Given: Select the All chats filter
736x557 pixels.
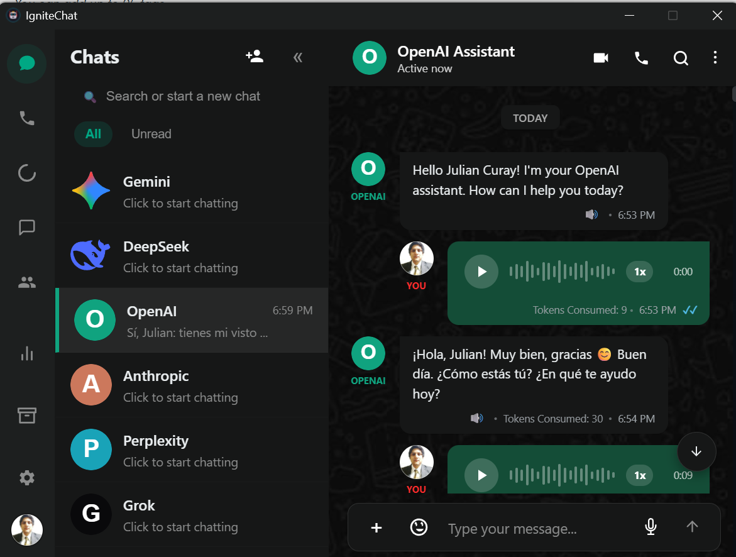Looking at the screenshot, I should click(x=93, y=134).
